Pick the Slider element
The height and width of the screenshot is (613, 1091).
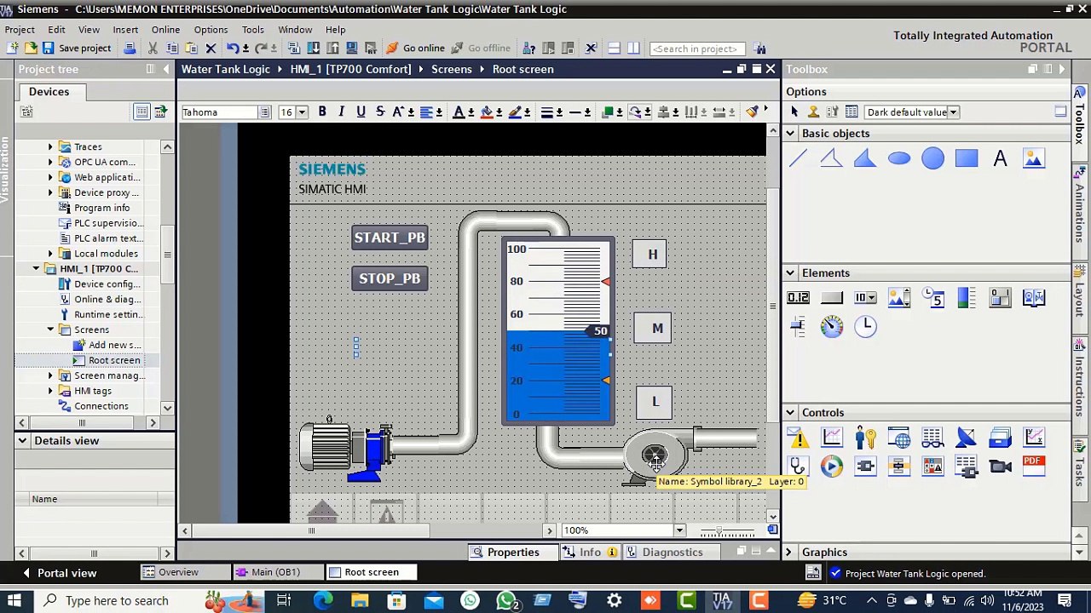(798, 326)
